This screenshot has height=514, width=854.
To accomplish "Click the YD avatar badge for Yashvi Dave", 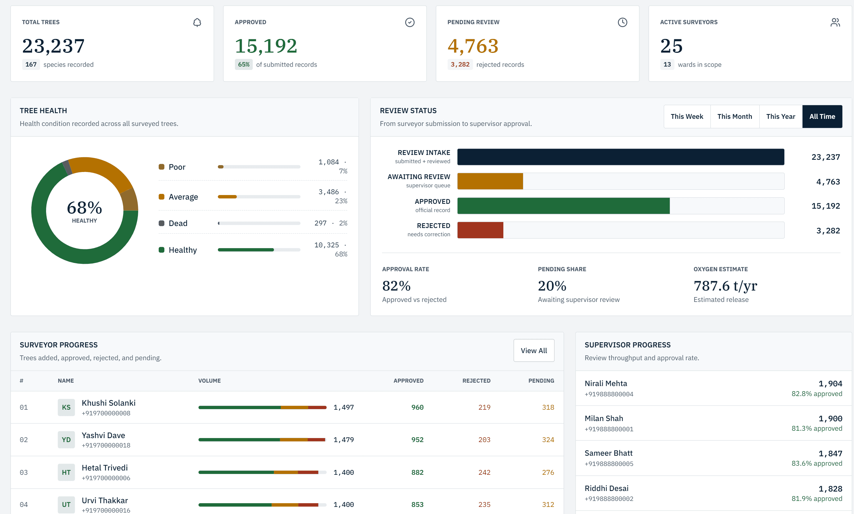I will click(66, 440).
